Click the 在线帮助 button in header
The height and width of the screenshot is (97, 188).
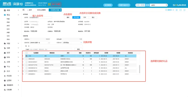108,5
